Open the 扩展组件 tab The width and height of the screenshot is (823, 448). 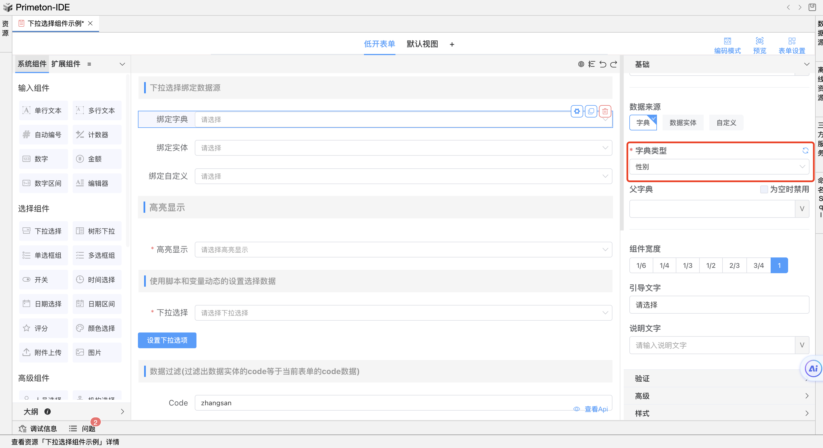(66, 64)
